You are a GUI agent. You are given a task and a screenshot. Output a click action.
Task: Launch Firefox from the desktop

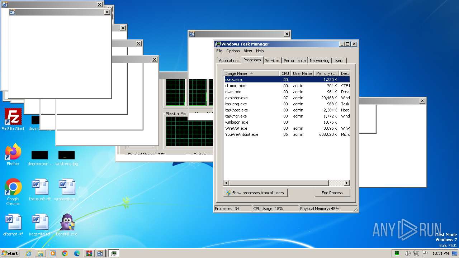(13, 155)
